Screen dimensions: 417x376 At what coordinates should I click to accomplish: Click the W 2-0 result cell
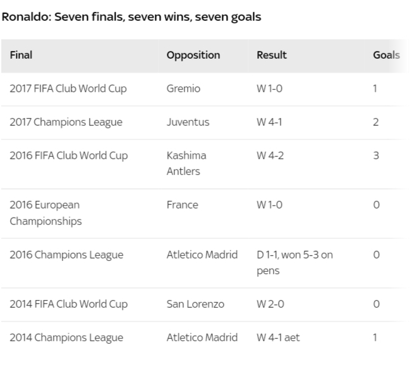pos(270,304)
